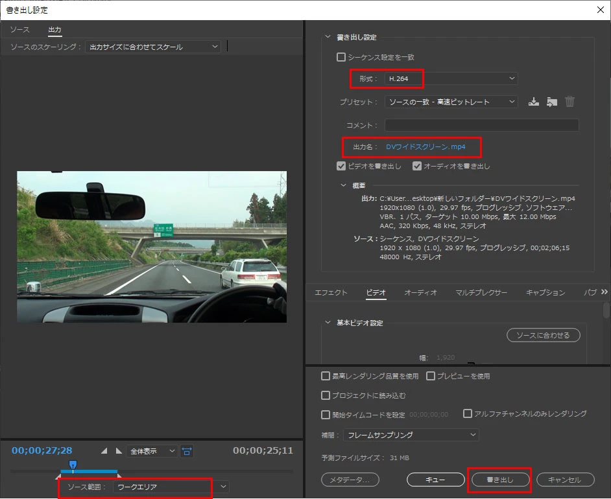Toggle オーディオを書き出し checkbox
Screen dimensions: 611x499
[x=417, y=166]
